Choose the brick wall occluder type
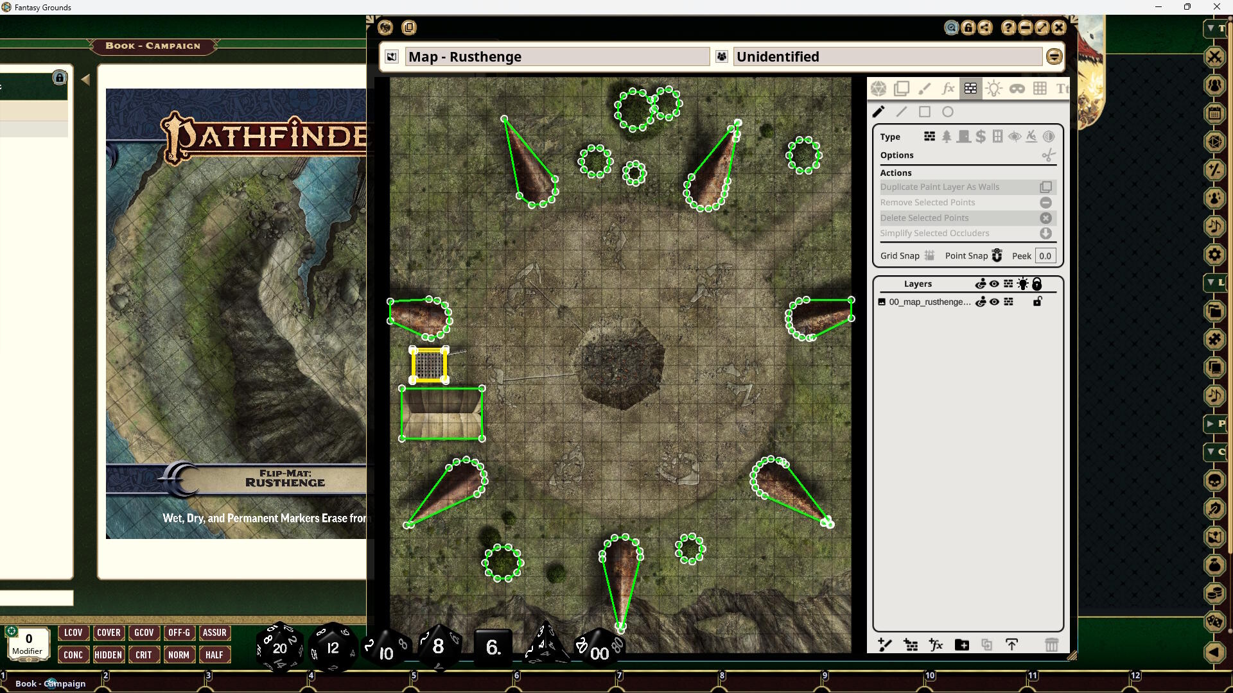Viewport: 1233px width, 693px height. click(x=929, y=136)
